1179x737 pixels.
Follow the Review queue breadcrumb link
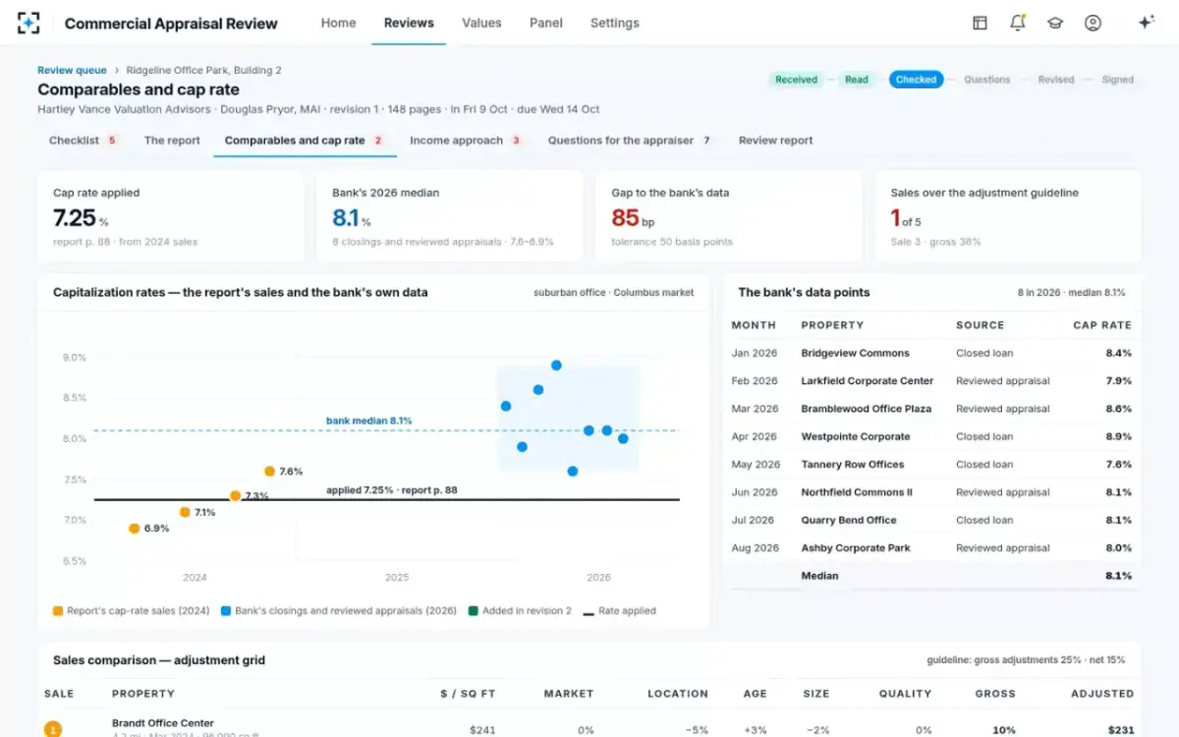coord(71,71)
